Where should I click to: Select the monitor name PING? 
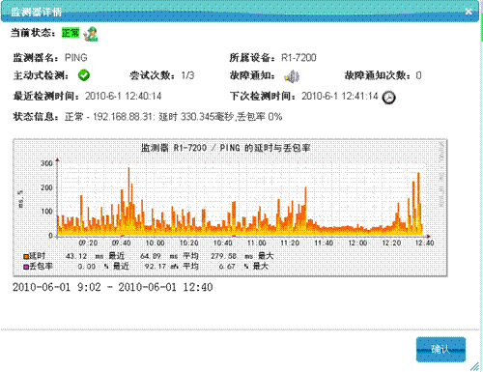76,58
